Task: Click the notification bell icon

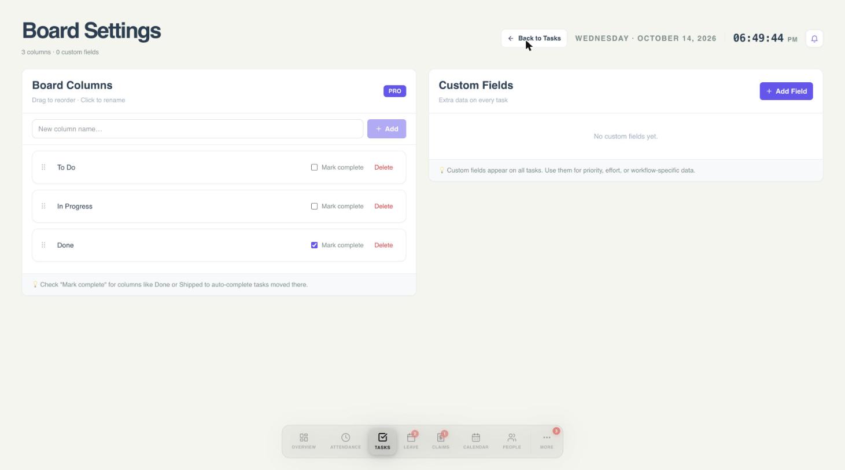Action: point(814,39)
